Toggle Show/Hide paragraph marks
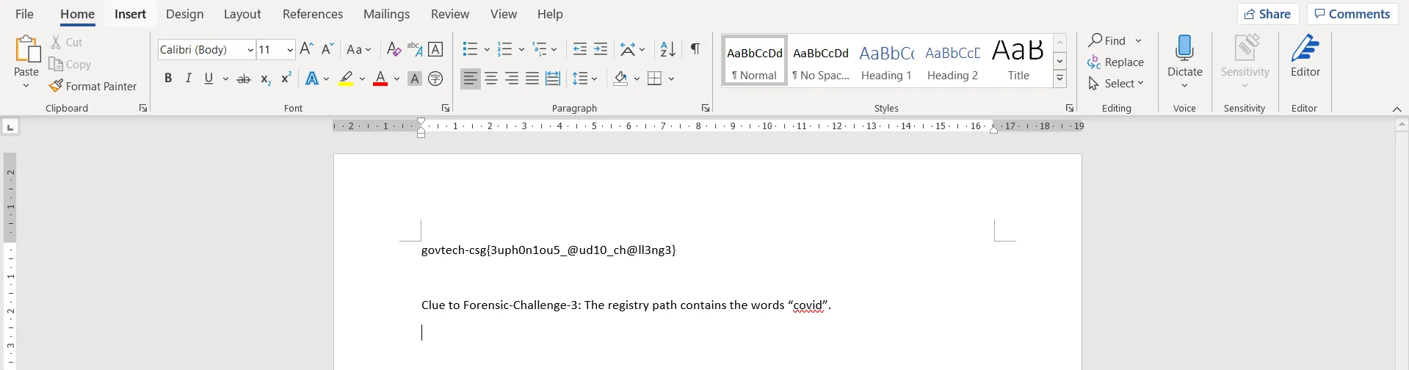Screen dimensions: 1409x370 pyautogui.click(x=695, y=50)
